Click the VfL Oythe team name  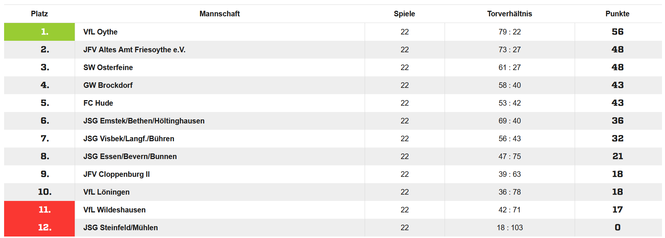point(100,32)
